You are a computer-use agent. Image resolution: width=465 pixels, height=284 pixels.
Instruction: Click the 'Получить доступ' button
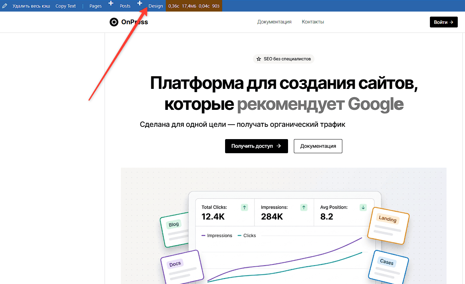click(x=257, y=146)
